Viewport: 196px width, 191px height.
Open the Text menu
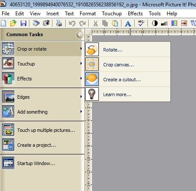[69, 14]
